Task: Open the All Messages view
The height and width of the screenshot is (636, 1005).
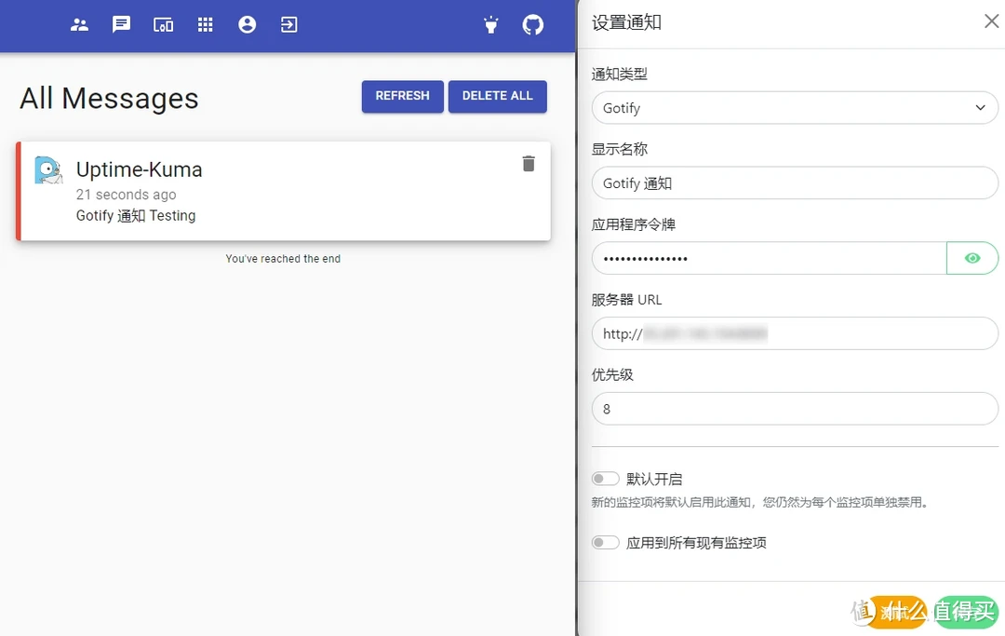Action: (108, 98)
